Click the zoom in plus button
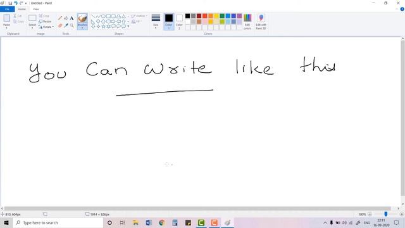This screenshot has height=228, width=405. click(402, 214)
